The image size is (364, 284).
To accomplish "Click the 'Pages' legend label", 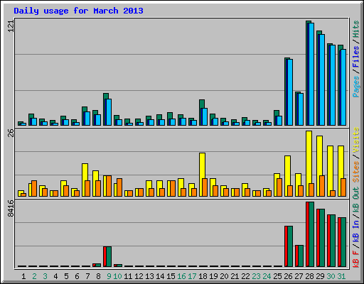I will (x=355, y=87).
